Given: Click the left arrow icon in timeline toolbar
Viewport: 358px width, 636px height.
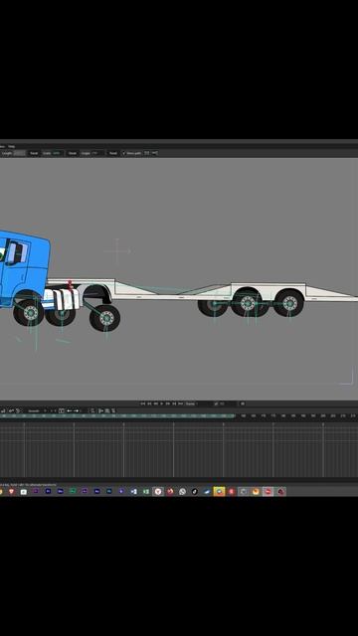Looking at the screenshot, I should [70, 410].
